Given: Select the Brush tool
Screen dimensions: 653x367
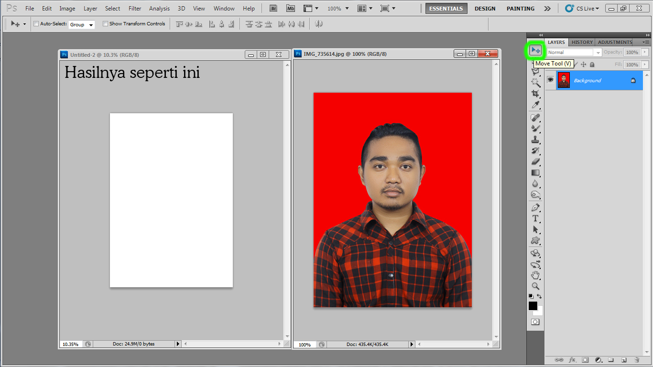Looking at the screenshot, I should coord(535,128).
